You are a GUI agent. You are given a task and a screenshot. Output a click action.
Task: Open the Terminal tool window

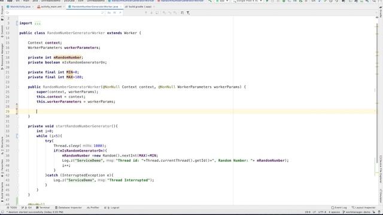(x=42, y=208)
